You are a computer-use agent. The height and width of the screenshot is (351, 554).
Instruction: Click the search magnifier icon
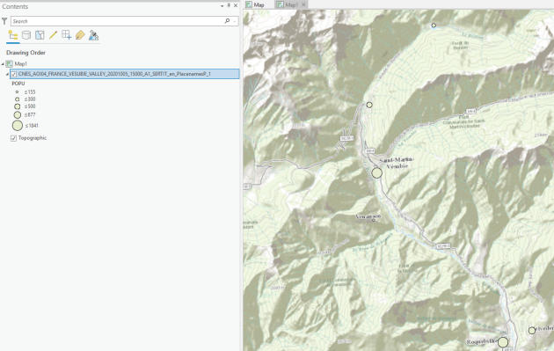pyautogui.click(x=227, y=21)
